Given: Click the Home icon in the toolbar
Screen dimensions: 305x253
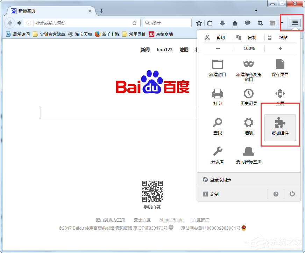Looking at the screenshot, I should [x=235, y=22].
